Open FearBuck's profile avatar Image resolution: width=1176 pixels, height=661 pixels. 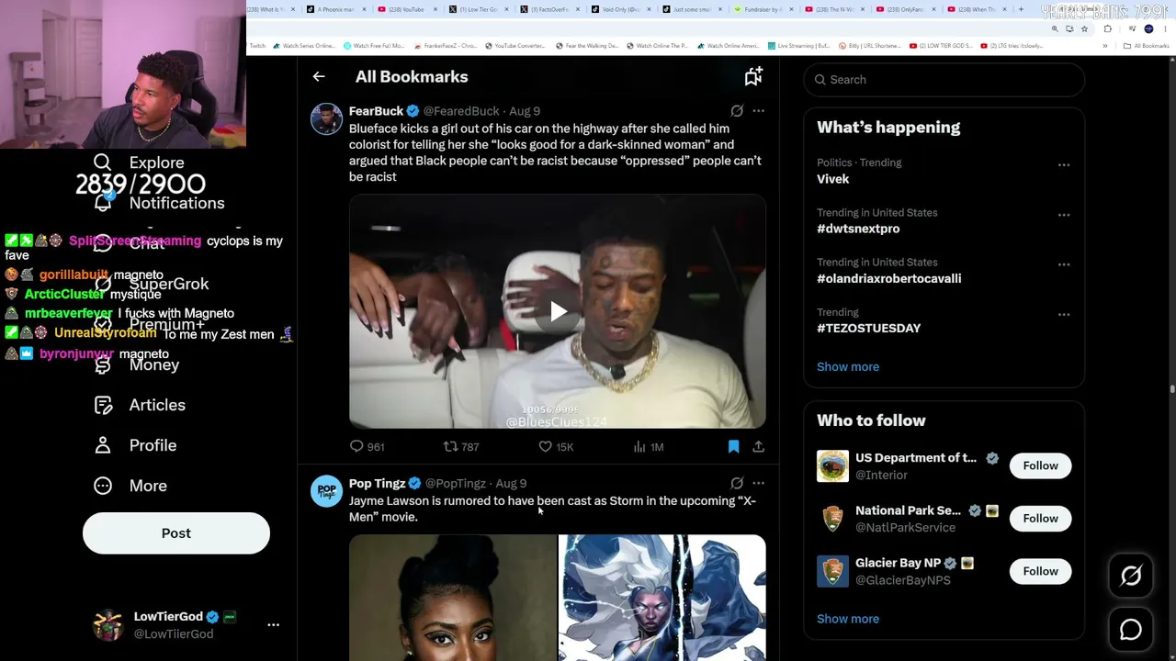pos(326,119)
